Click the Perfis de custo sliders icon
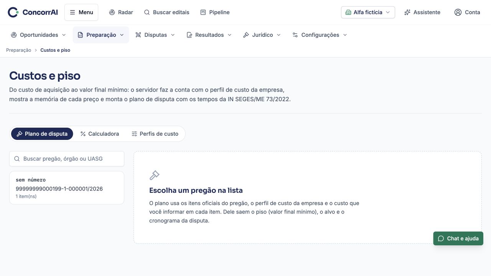 [134, 134]
